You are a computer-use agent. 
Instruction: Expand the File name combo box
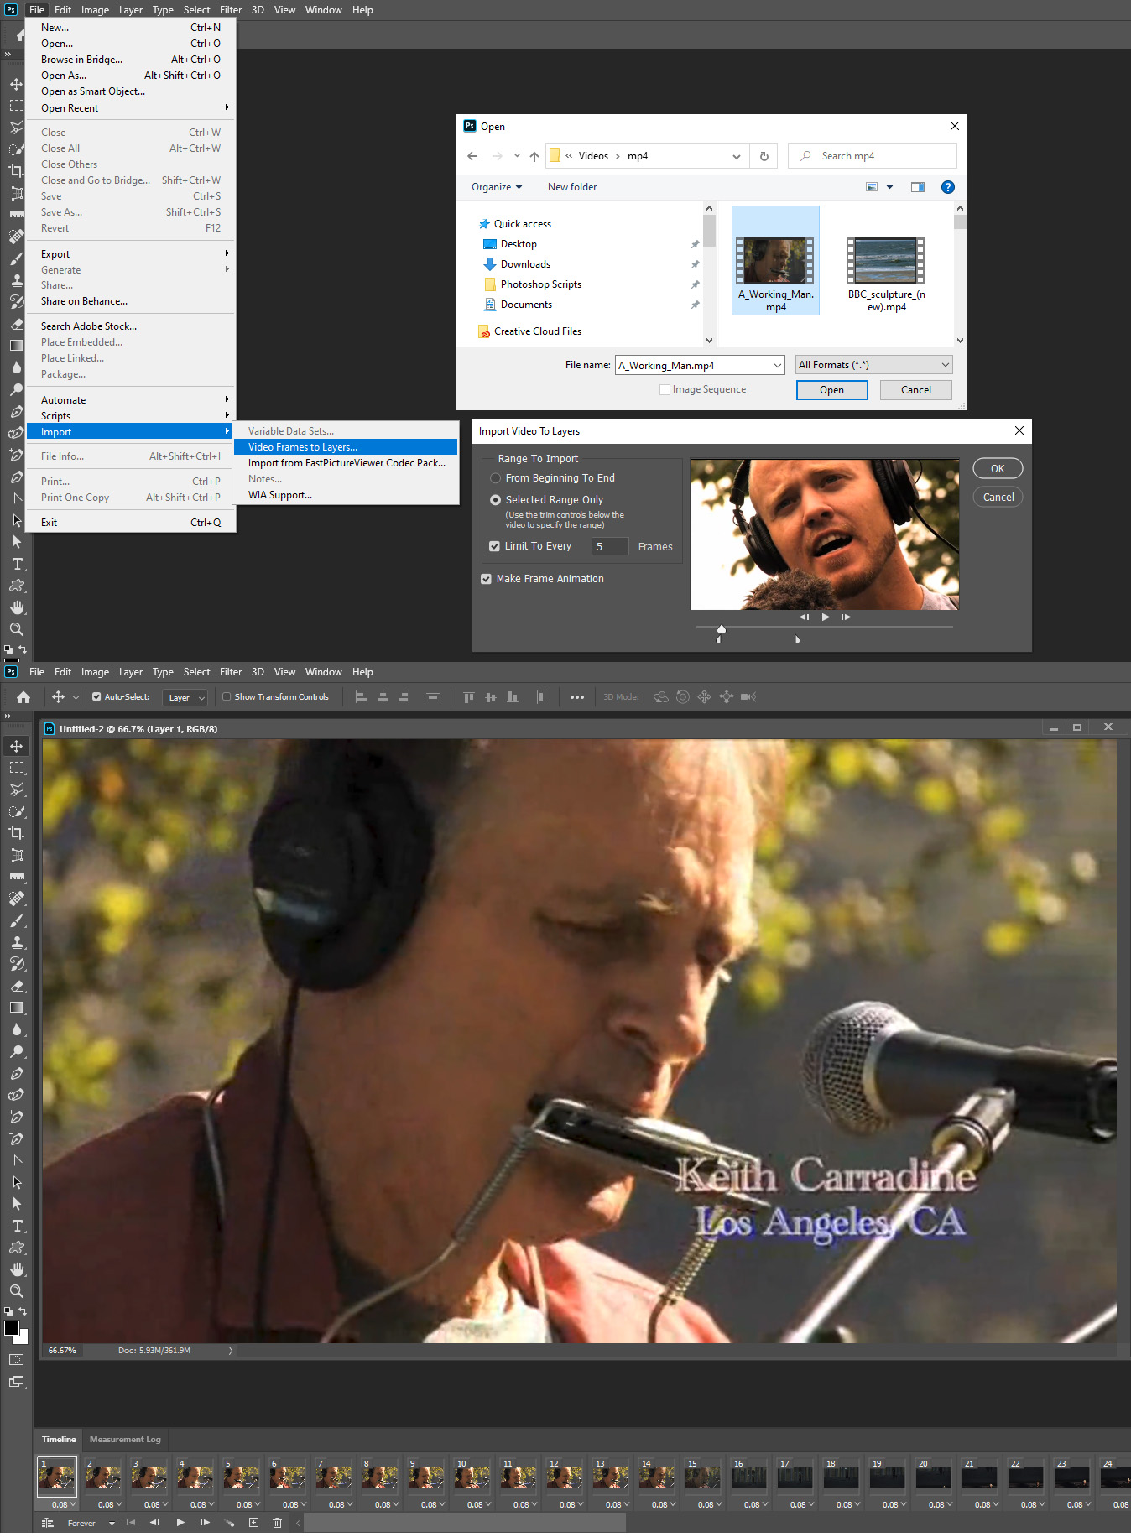pyautogui.click(x=777, y=366)
